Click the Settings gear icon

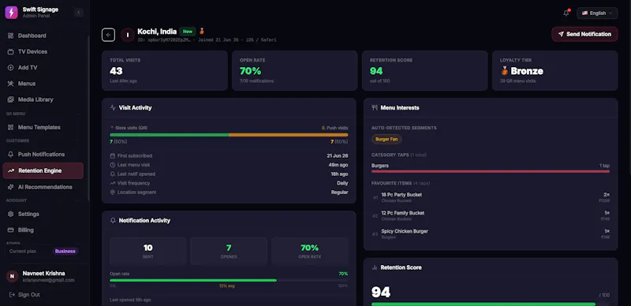(x=11, y=215)
